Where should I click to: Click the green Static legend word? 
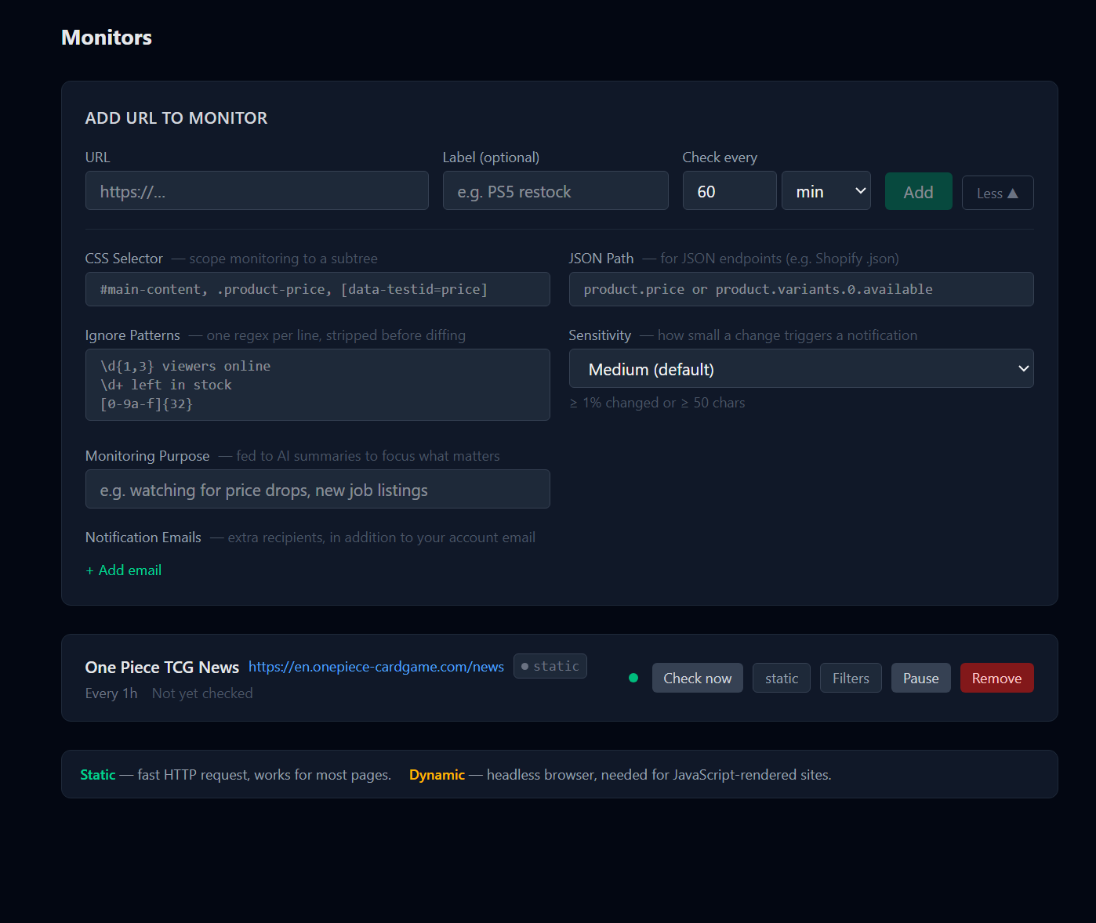point(98,775)
